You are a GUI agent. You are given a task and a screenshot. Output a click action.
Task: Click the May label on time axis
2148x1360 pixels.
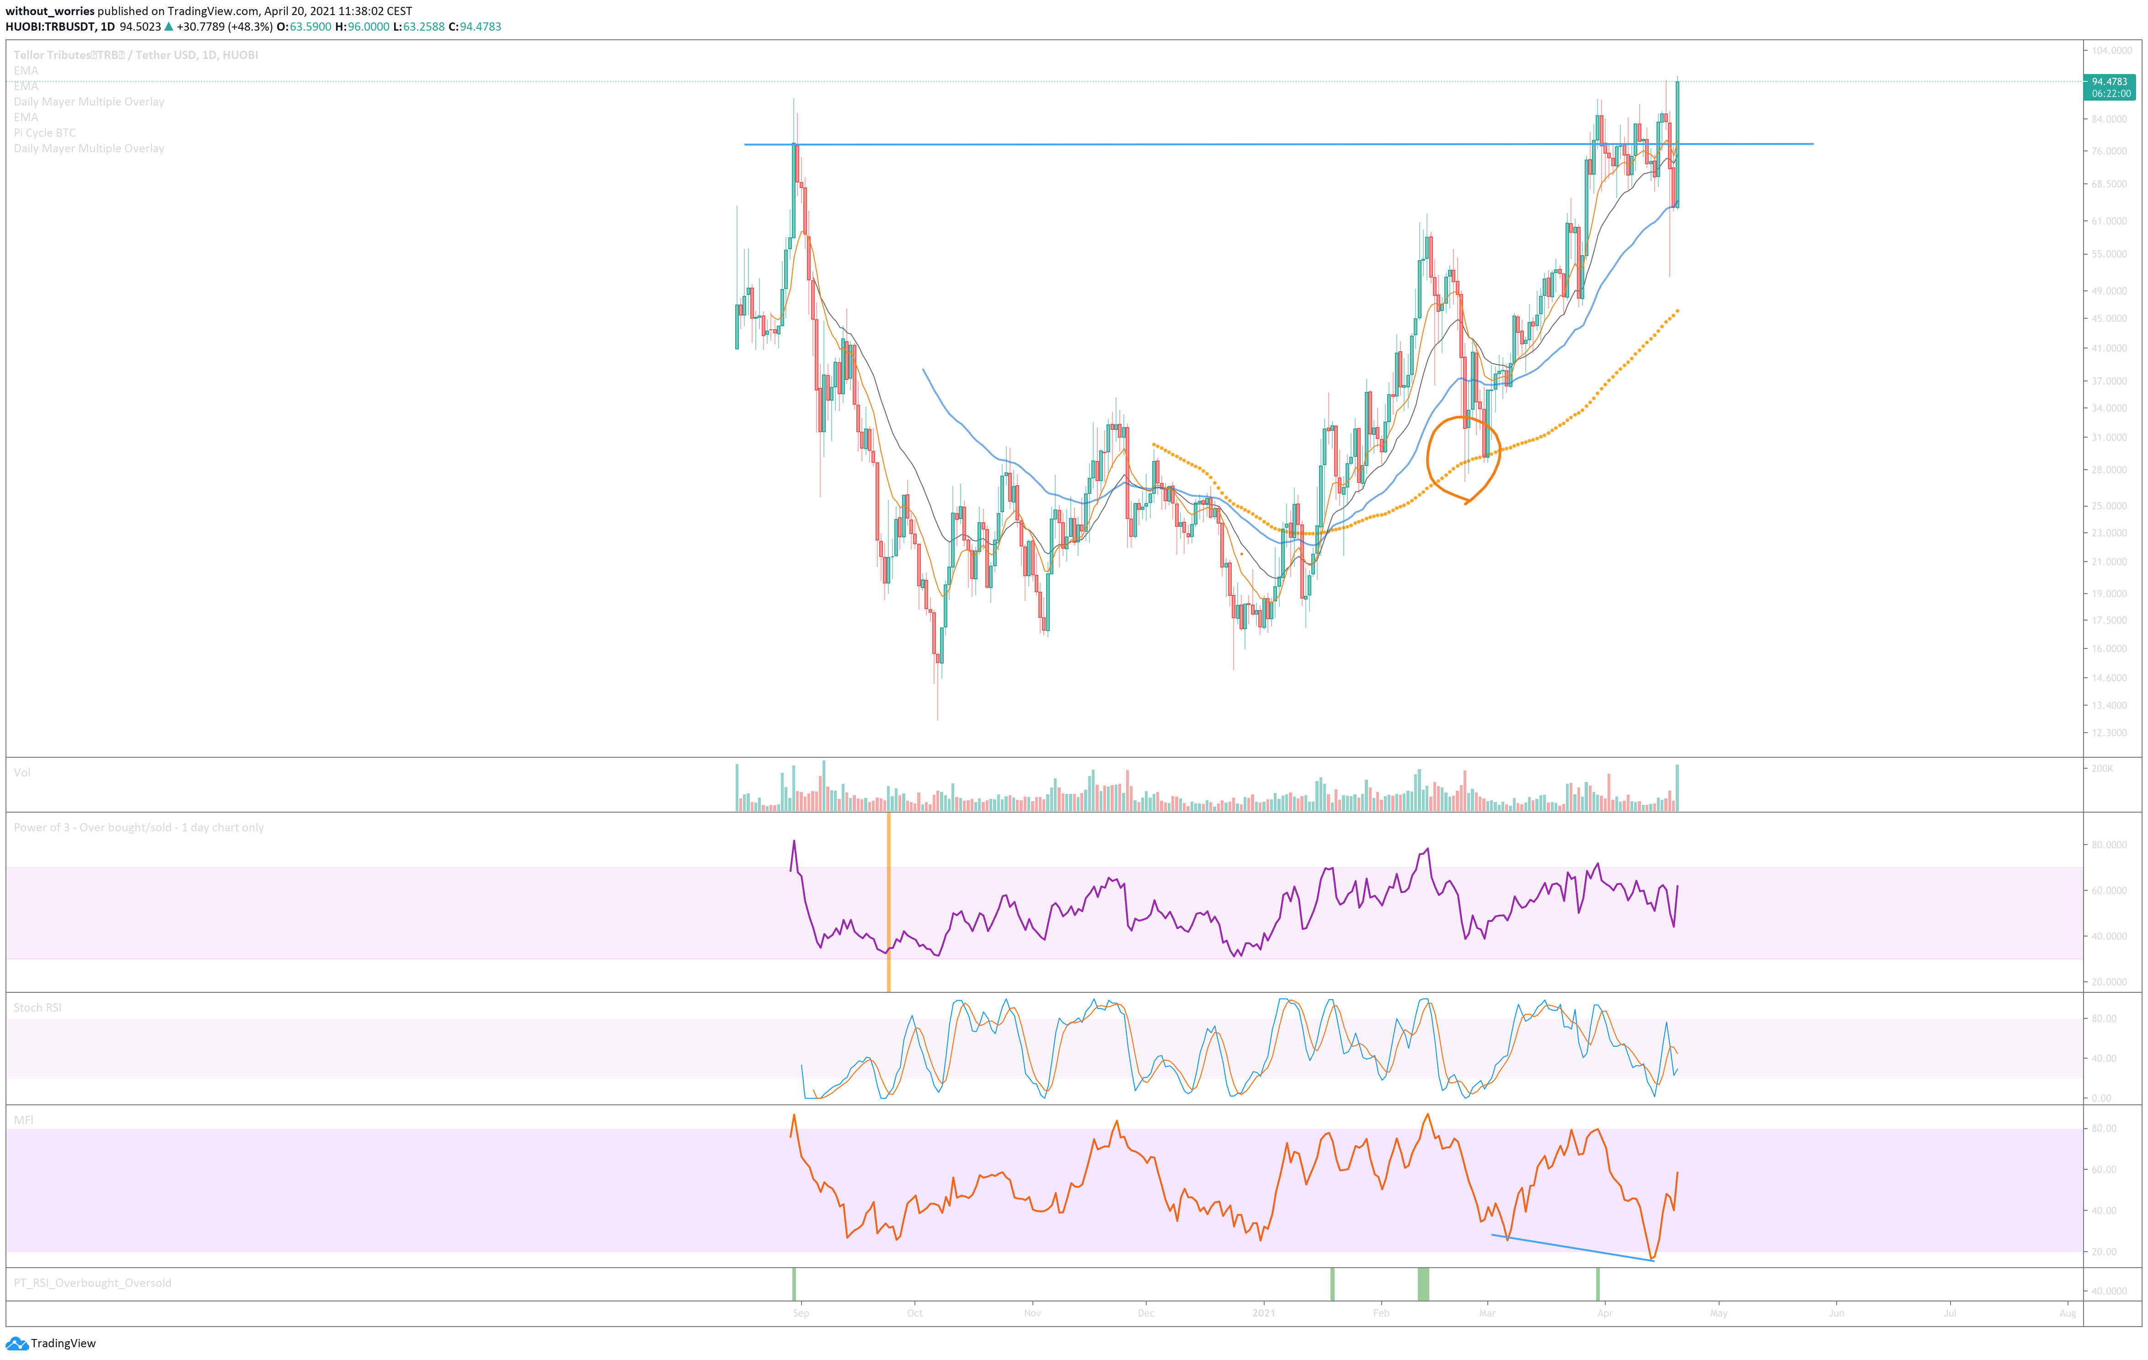[x=1719, y=1314]
